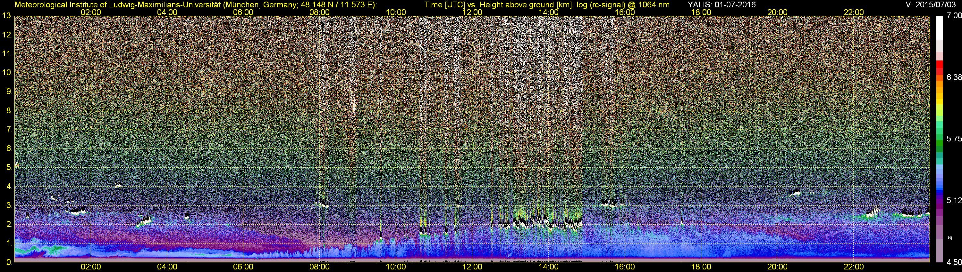Screen dimensions: 962x272
Task: Click the 20:00 label on bottom time axis
Action: pos(778,267)
